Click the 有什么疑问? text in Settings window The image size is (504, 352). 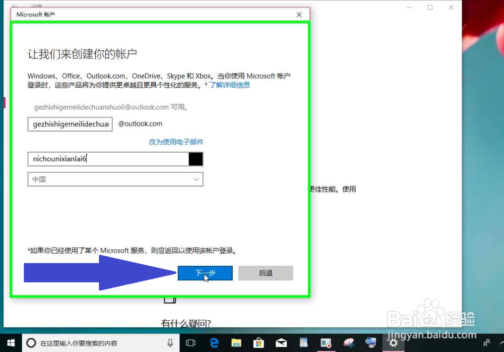(186, 323)
